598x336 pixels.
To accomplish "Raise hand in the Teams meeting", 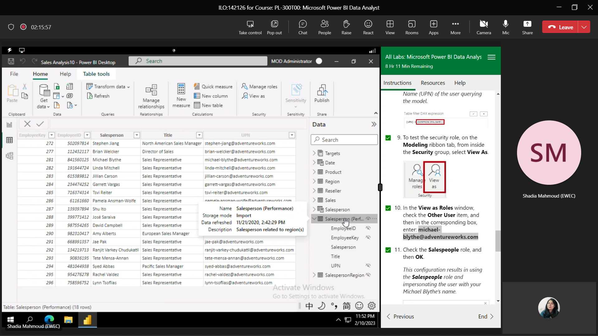I will (x=346, y=27).
